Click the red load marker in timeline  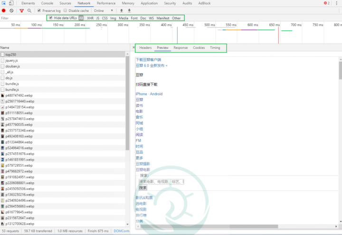coord(278,35)
